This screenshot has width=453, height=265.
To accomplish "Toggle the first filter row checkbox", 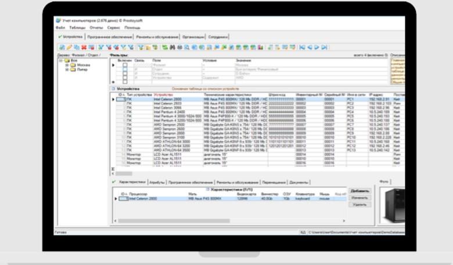I will tap(125, 65).
